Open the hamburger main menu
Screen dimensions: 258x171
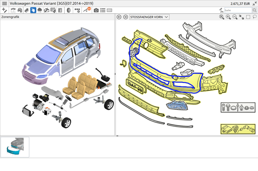(4, 3)
